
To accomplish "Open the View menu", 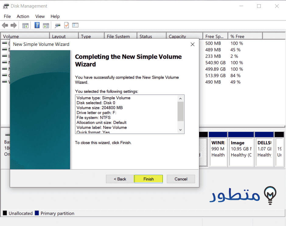I will pyautogui.click(x=40, y=16).
